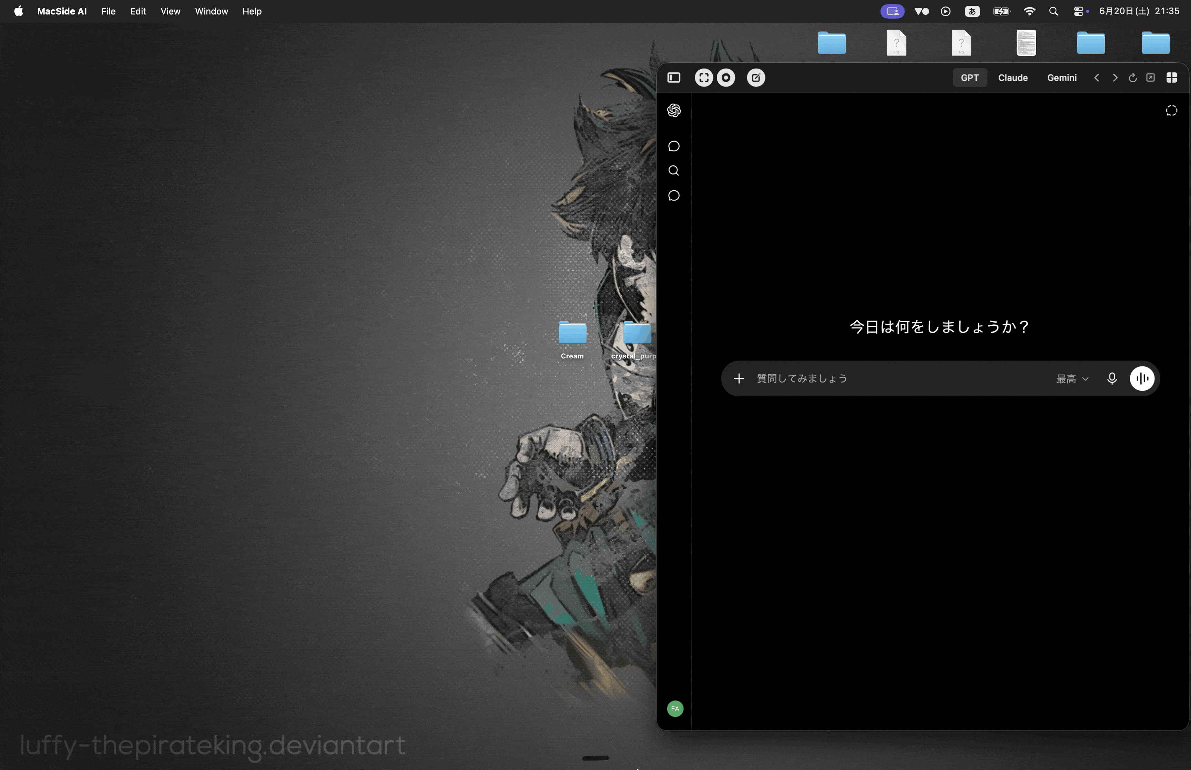Select the text document icon on the desktop
The height and width of the screenshot is (770, 1191).
[x=1026, y=43]
